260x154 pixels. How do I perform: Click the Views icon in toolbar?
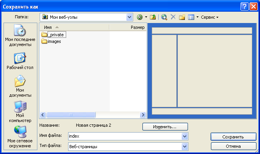click(191, 17)
